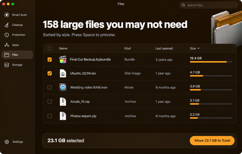Sort by Last opened column header
Viewport: 242px width, 154px height.
point(164,48)
